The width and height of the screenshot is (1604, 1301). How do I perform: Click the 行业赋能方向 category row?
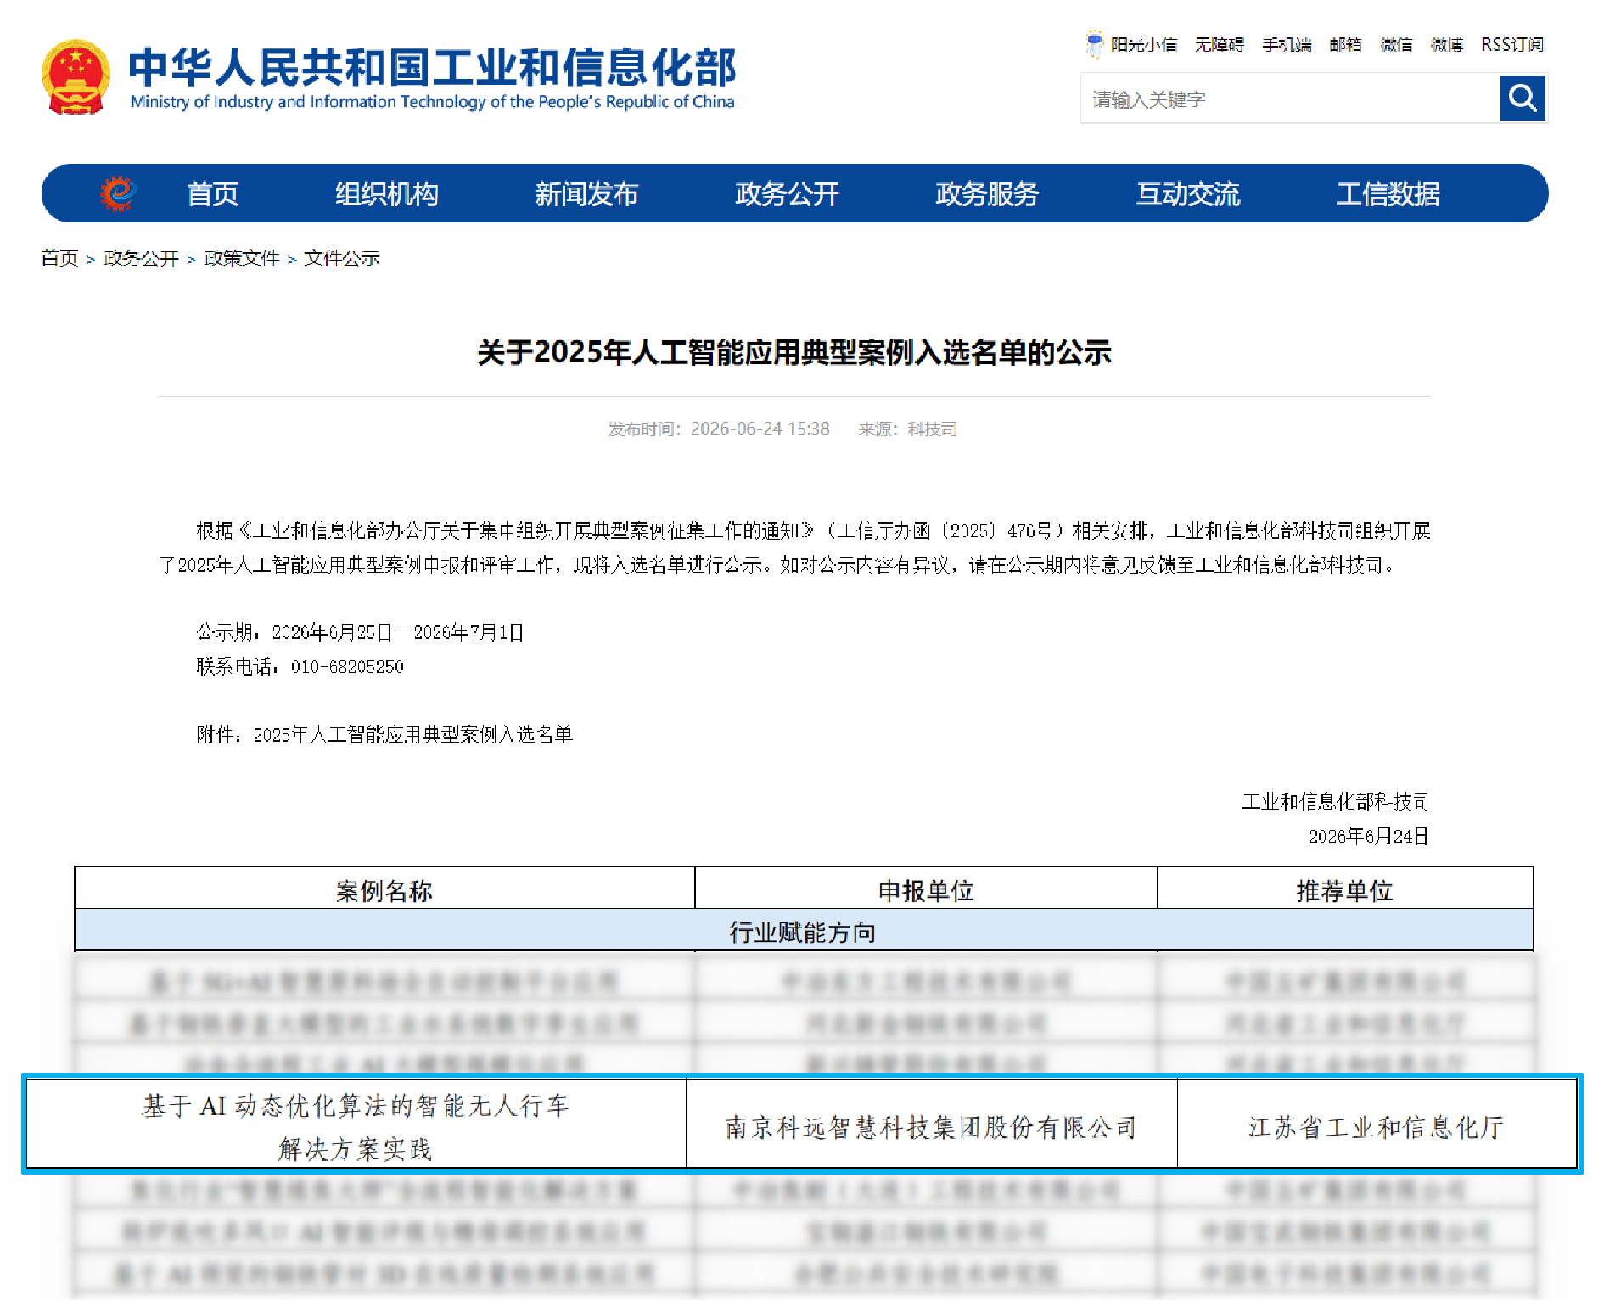803,932
